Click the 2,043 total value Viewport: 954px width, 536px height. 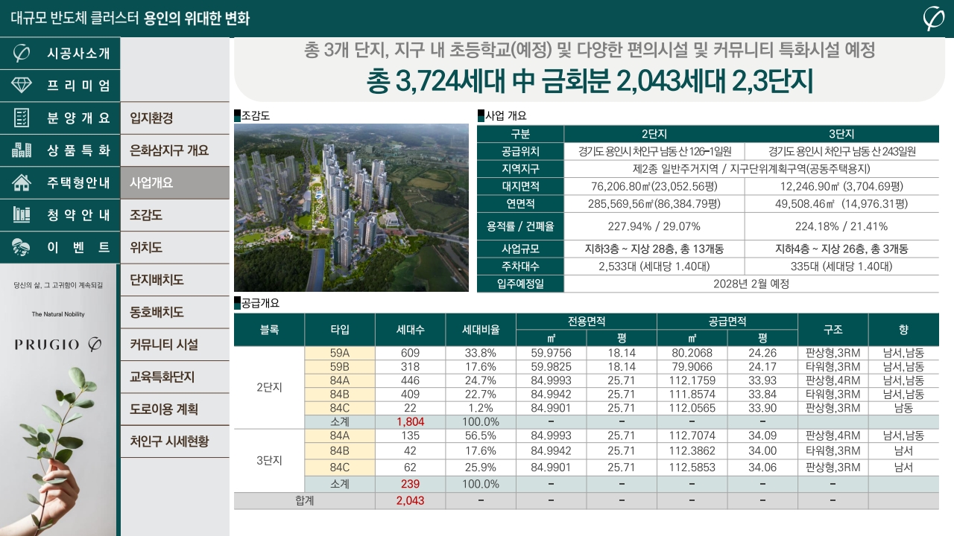coord(410,500)
